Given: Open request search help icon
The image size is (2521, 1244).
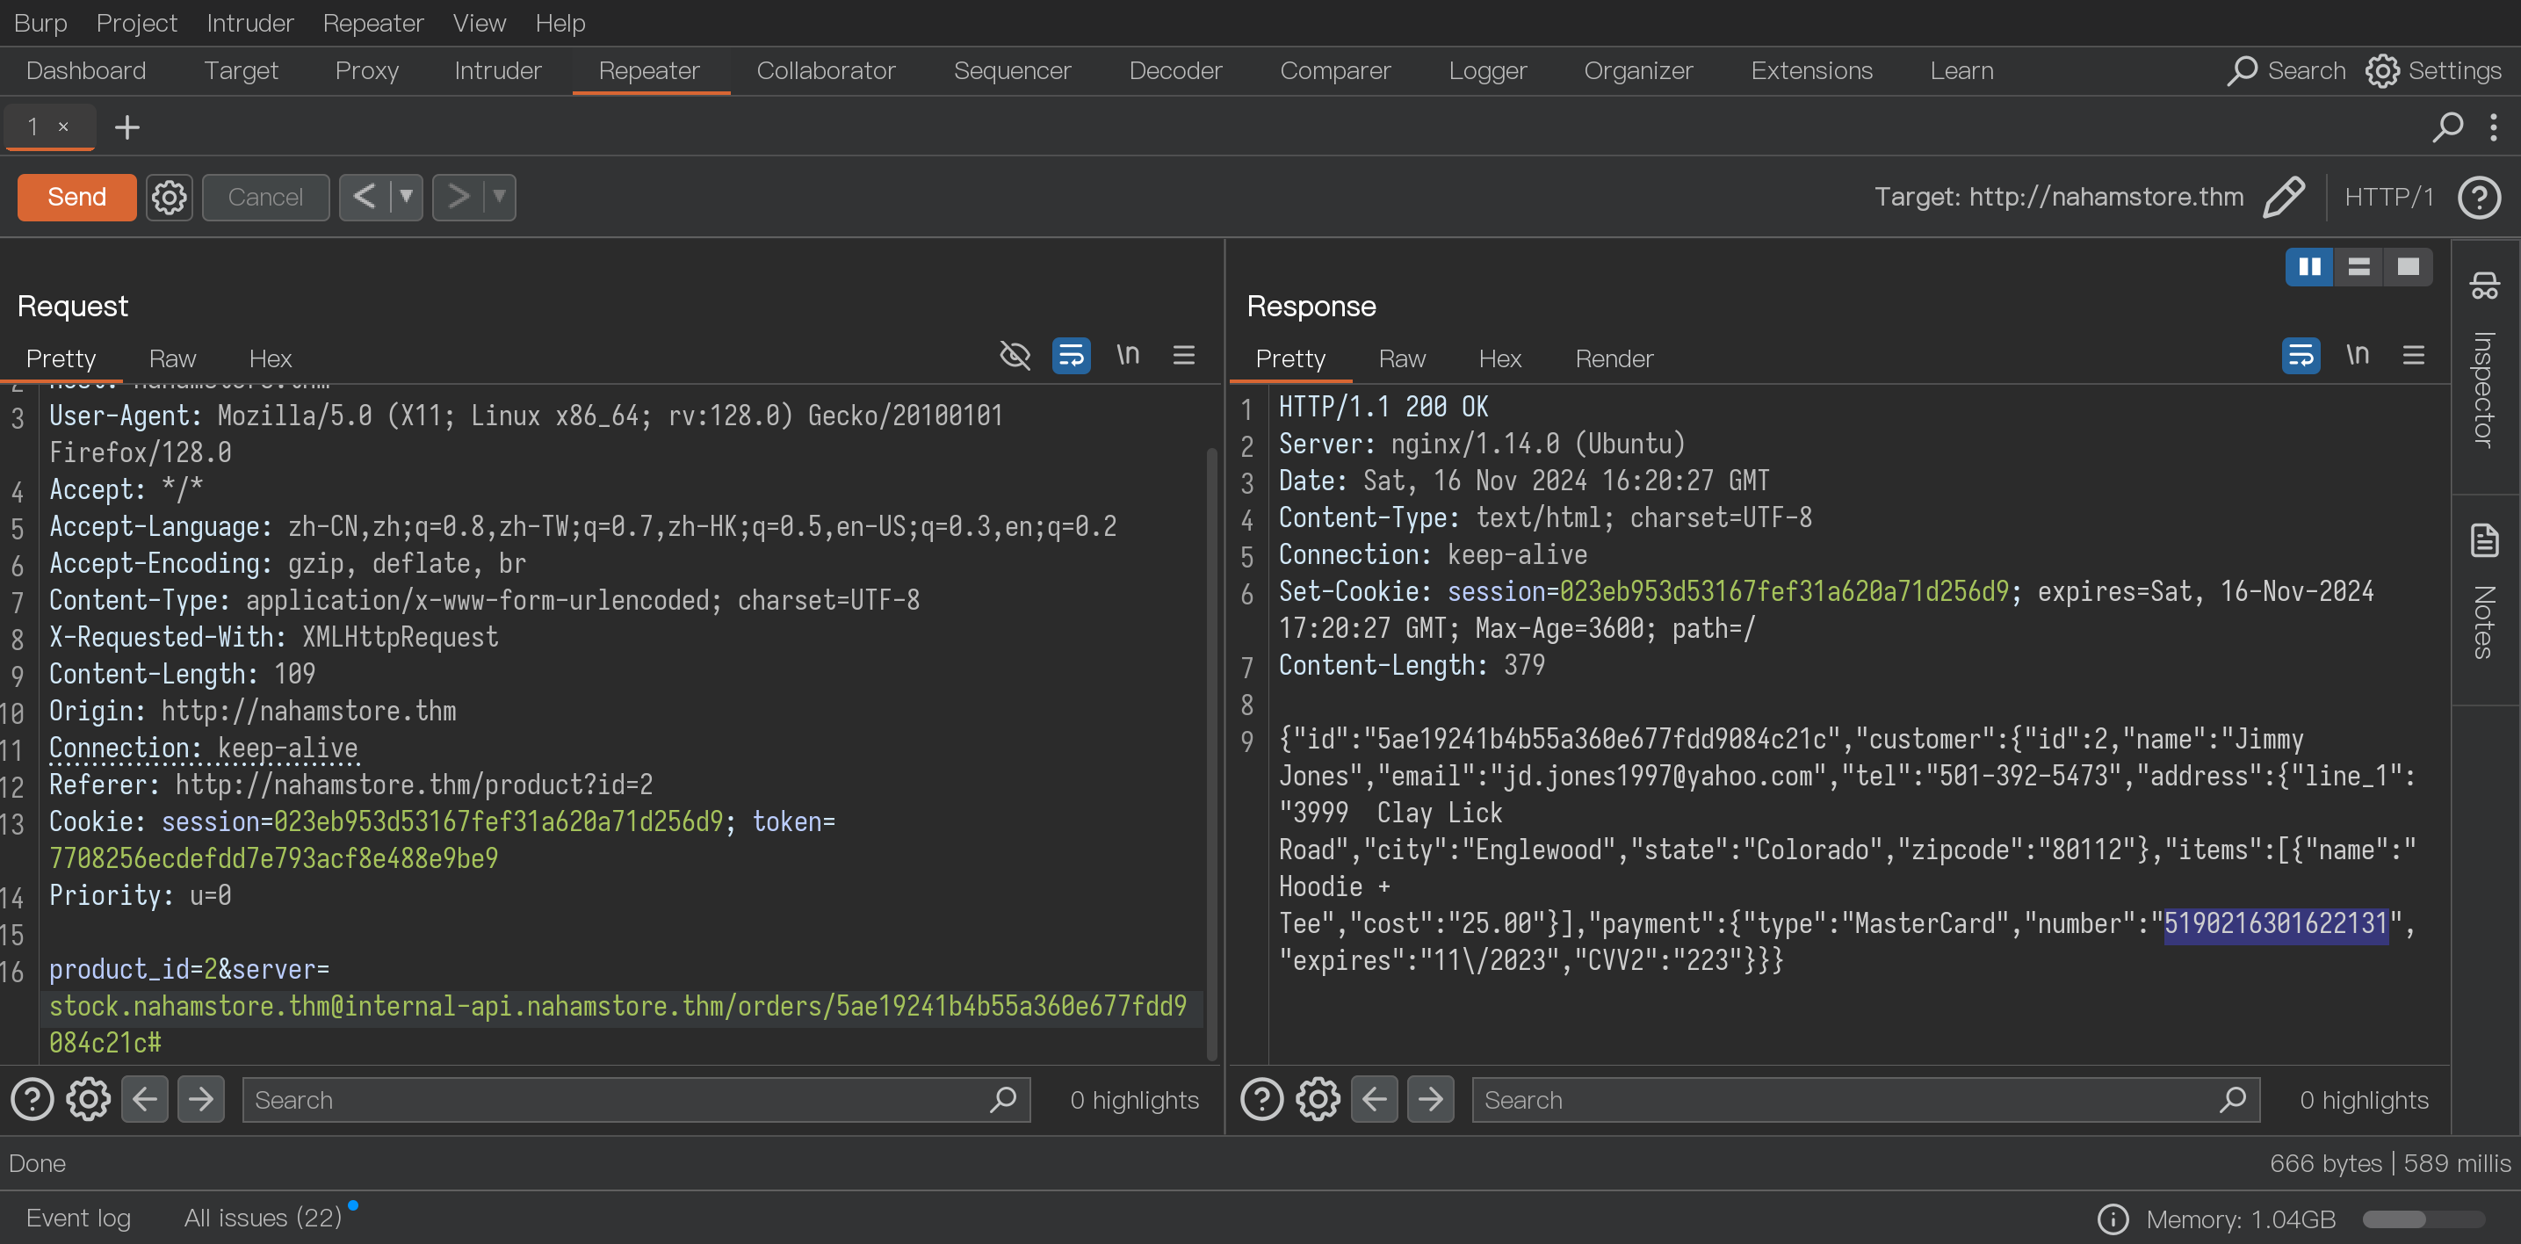Looking at the screenshot, I should point(33,1099).
